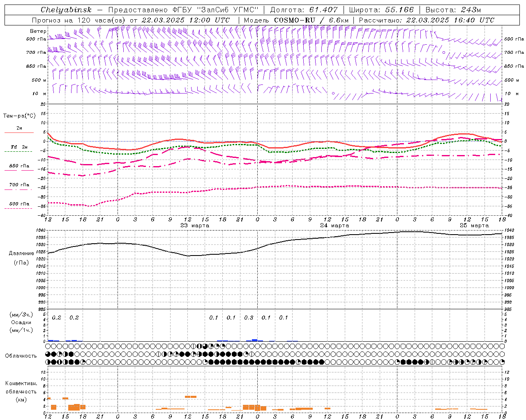Image resolution: width=526 pixels, height=420 pixels.
Task: Click the 985 value on left pressure axis
Action: point(42,309)
